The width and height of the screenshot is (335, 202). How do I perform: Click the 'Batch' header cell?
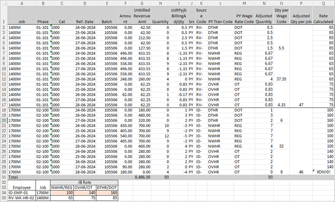pos(107,15)
